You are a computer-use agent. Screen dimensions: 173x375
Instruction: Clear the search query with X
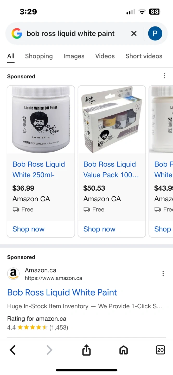tap(134, 34)
